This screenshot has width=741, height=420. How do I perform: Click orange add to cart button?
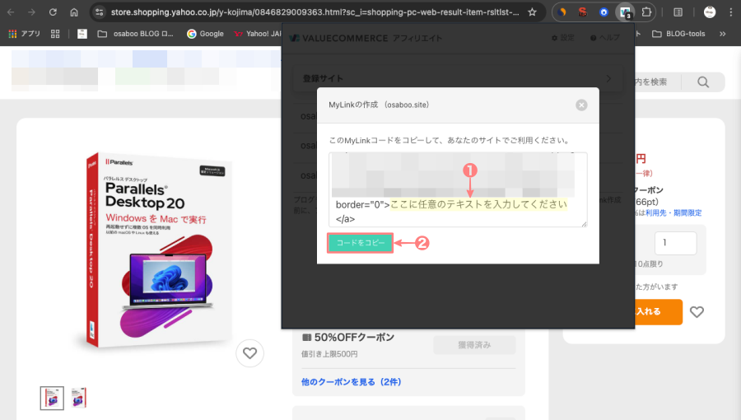coord(659,312)
